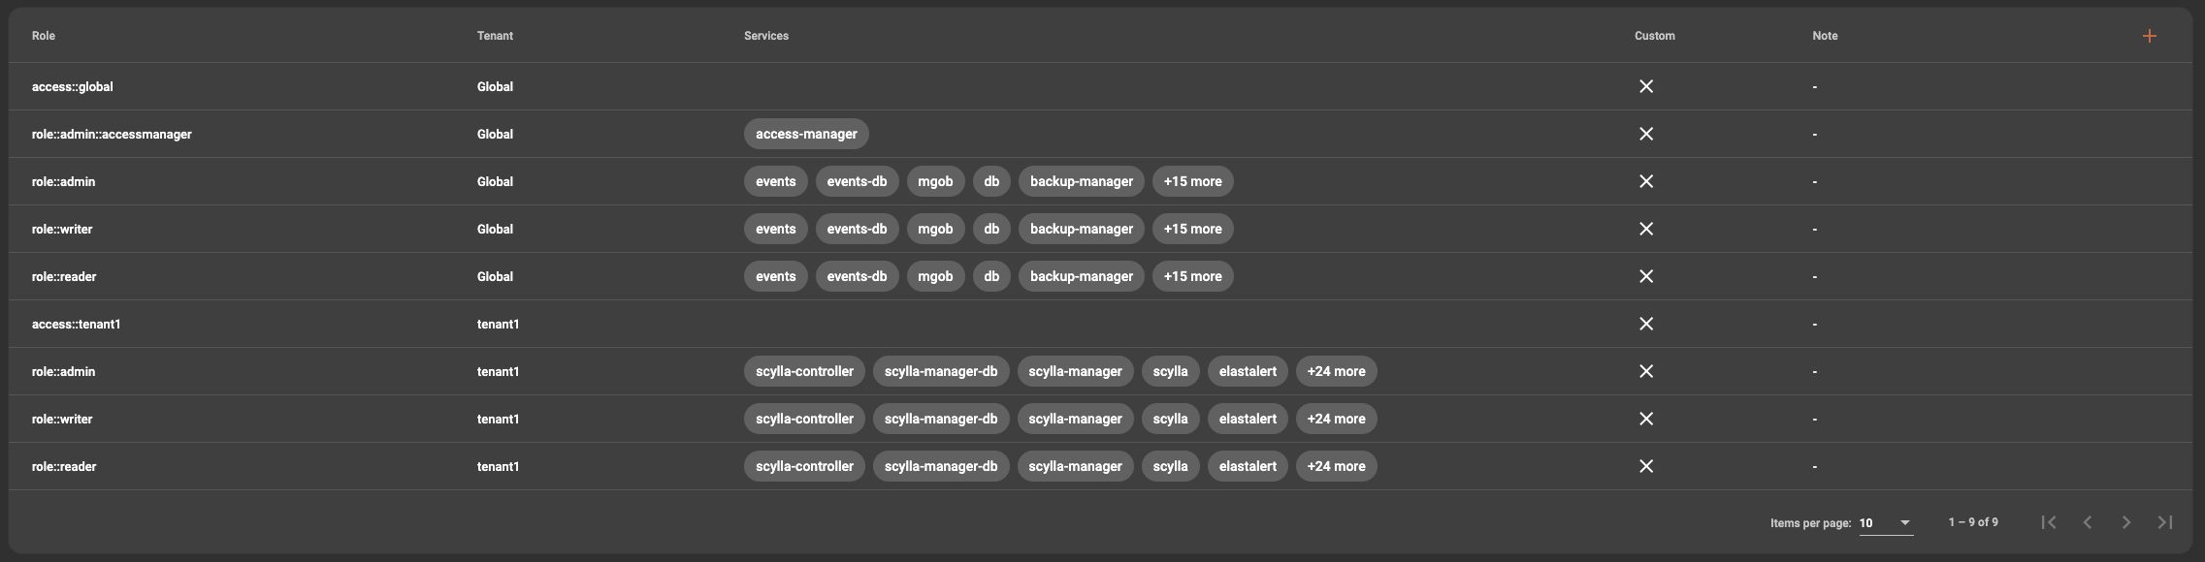This screenshot has height=562, width=2205.
Task: Go to the first page of results
Action: tap(2049, 522)
